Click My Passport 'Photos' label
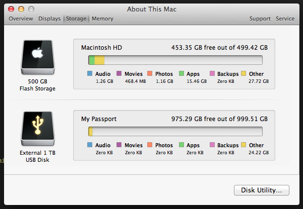 click(164, 145)
